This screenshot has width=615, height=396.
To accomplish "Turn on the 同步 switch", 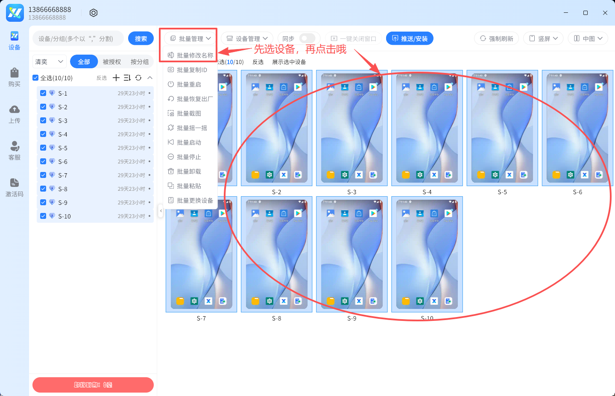I will pos(307,38).
